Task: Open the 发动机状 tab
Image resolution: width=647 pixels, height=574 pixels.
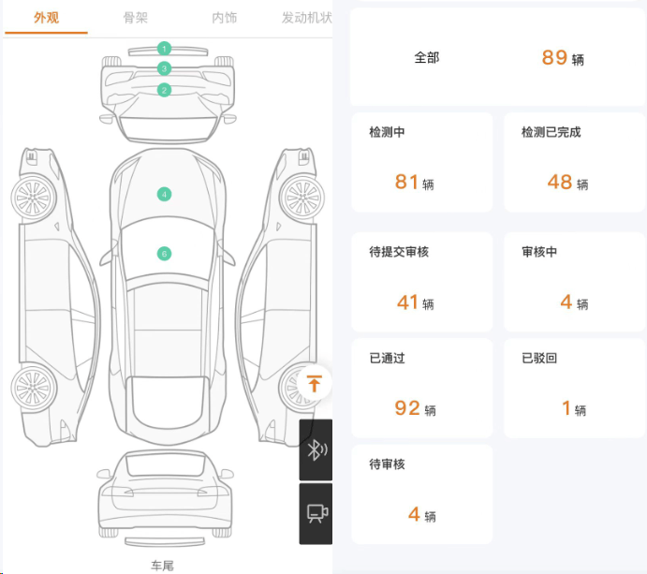Action: pos(306,18)
